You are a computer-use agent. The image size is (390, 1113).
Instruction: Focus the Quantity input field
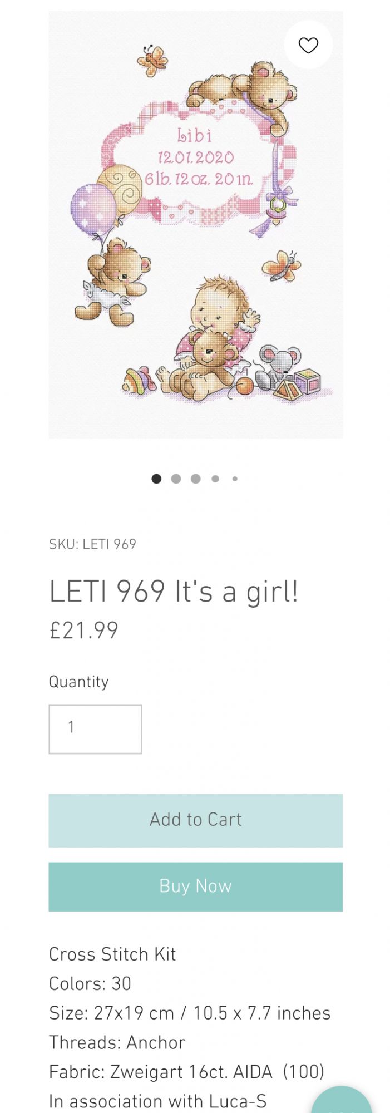coord(95,728)
